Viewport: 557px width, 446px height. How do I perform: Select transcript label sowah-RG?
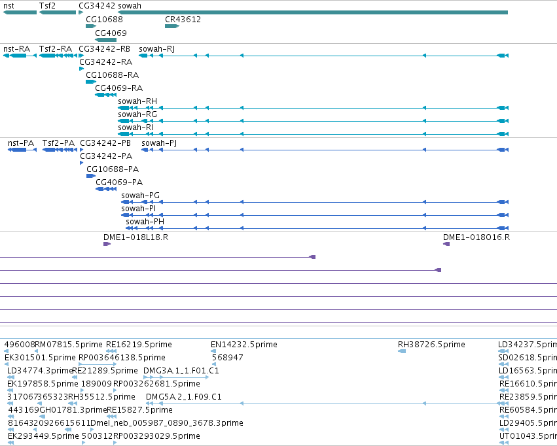pyautogui.click(x=137, y=114)
